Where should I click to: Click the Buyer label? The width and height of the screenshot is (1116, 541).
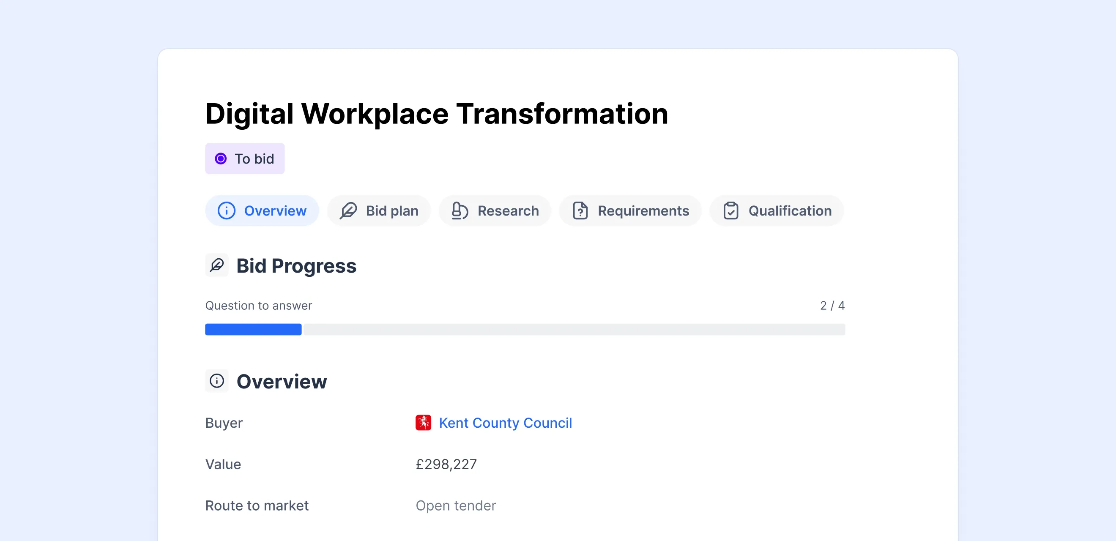[x=224, y=422]
